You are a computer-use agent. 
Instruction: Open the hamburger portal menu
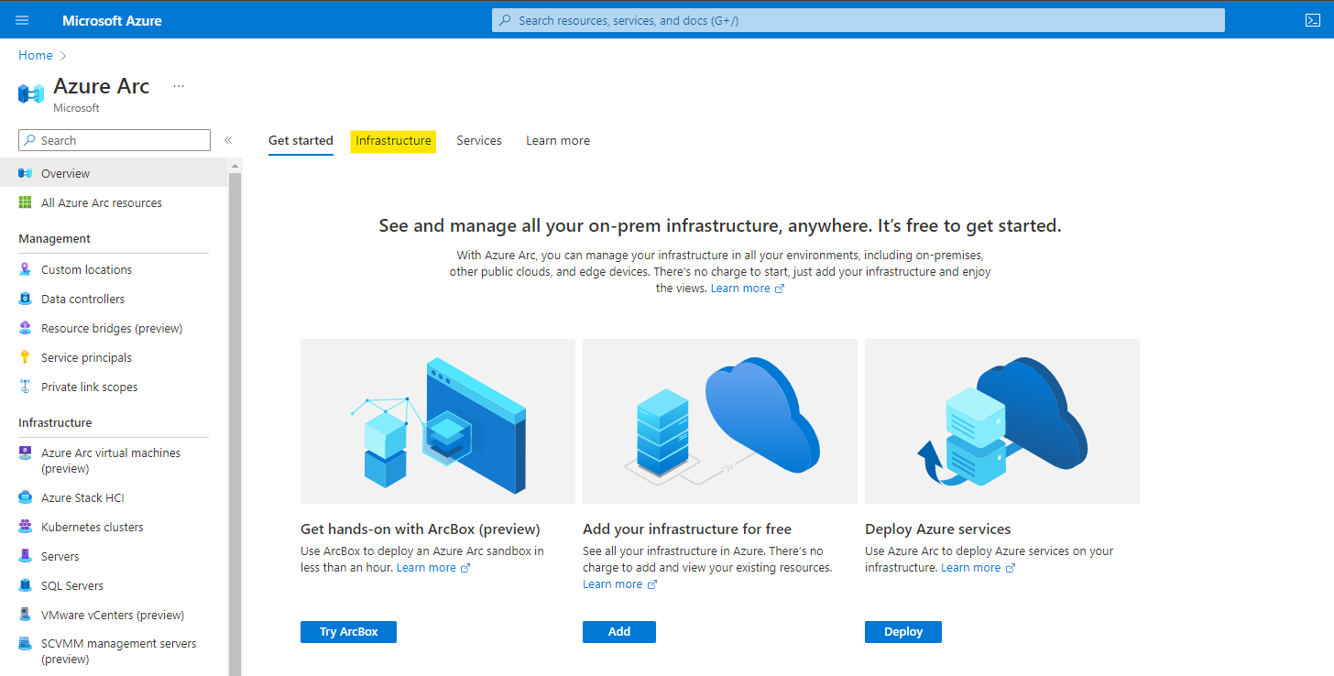[x=22, y=20]
